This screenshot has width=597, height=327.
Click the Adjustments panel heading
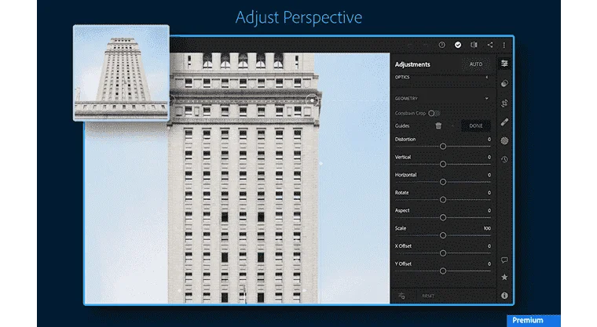[x=412, y=64]
